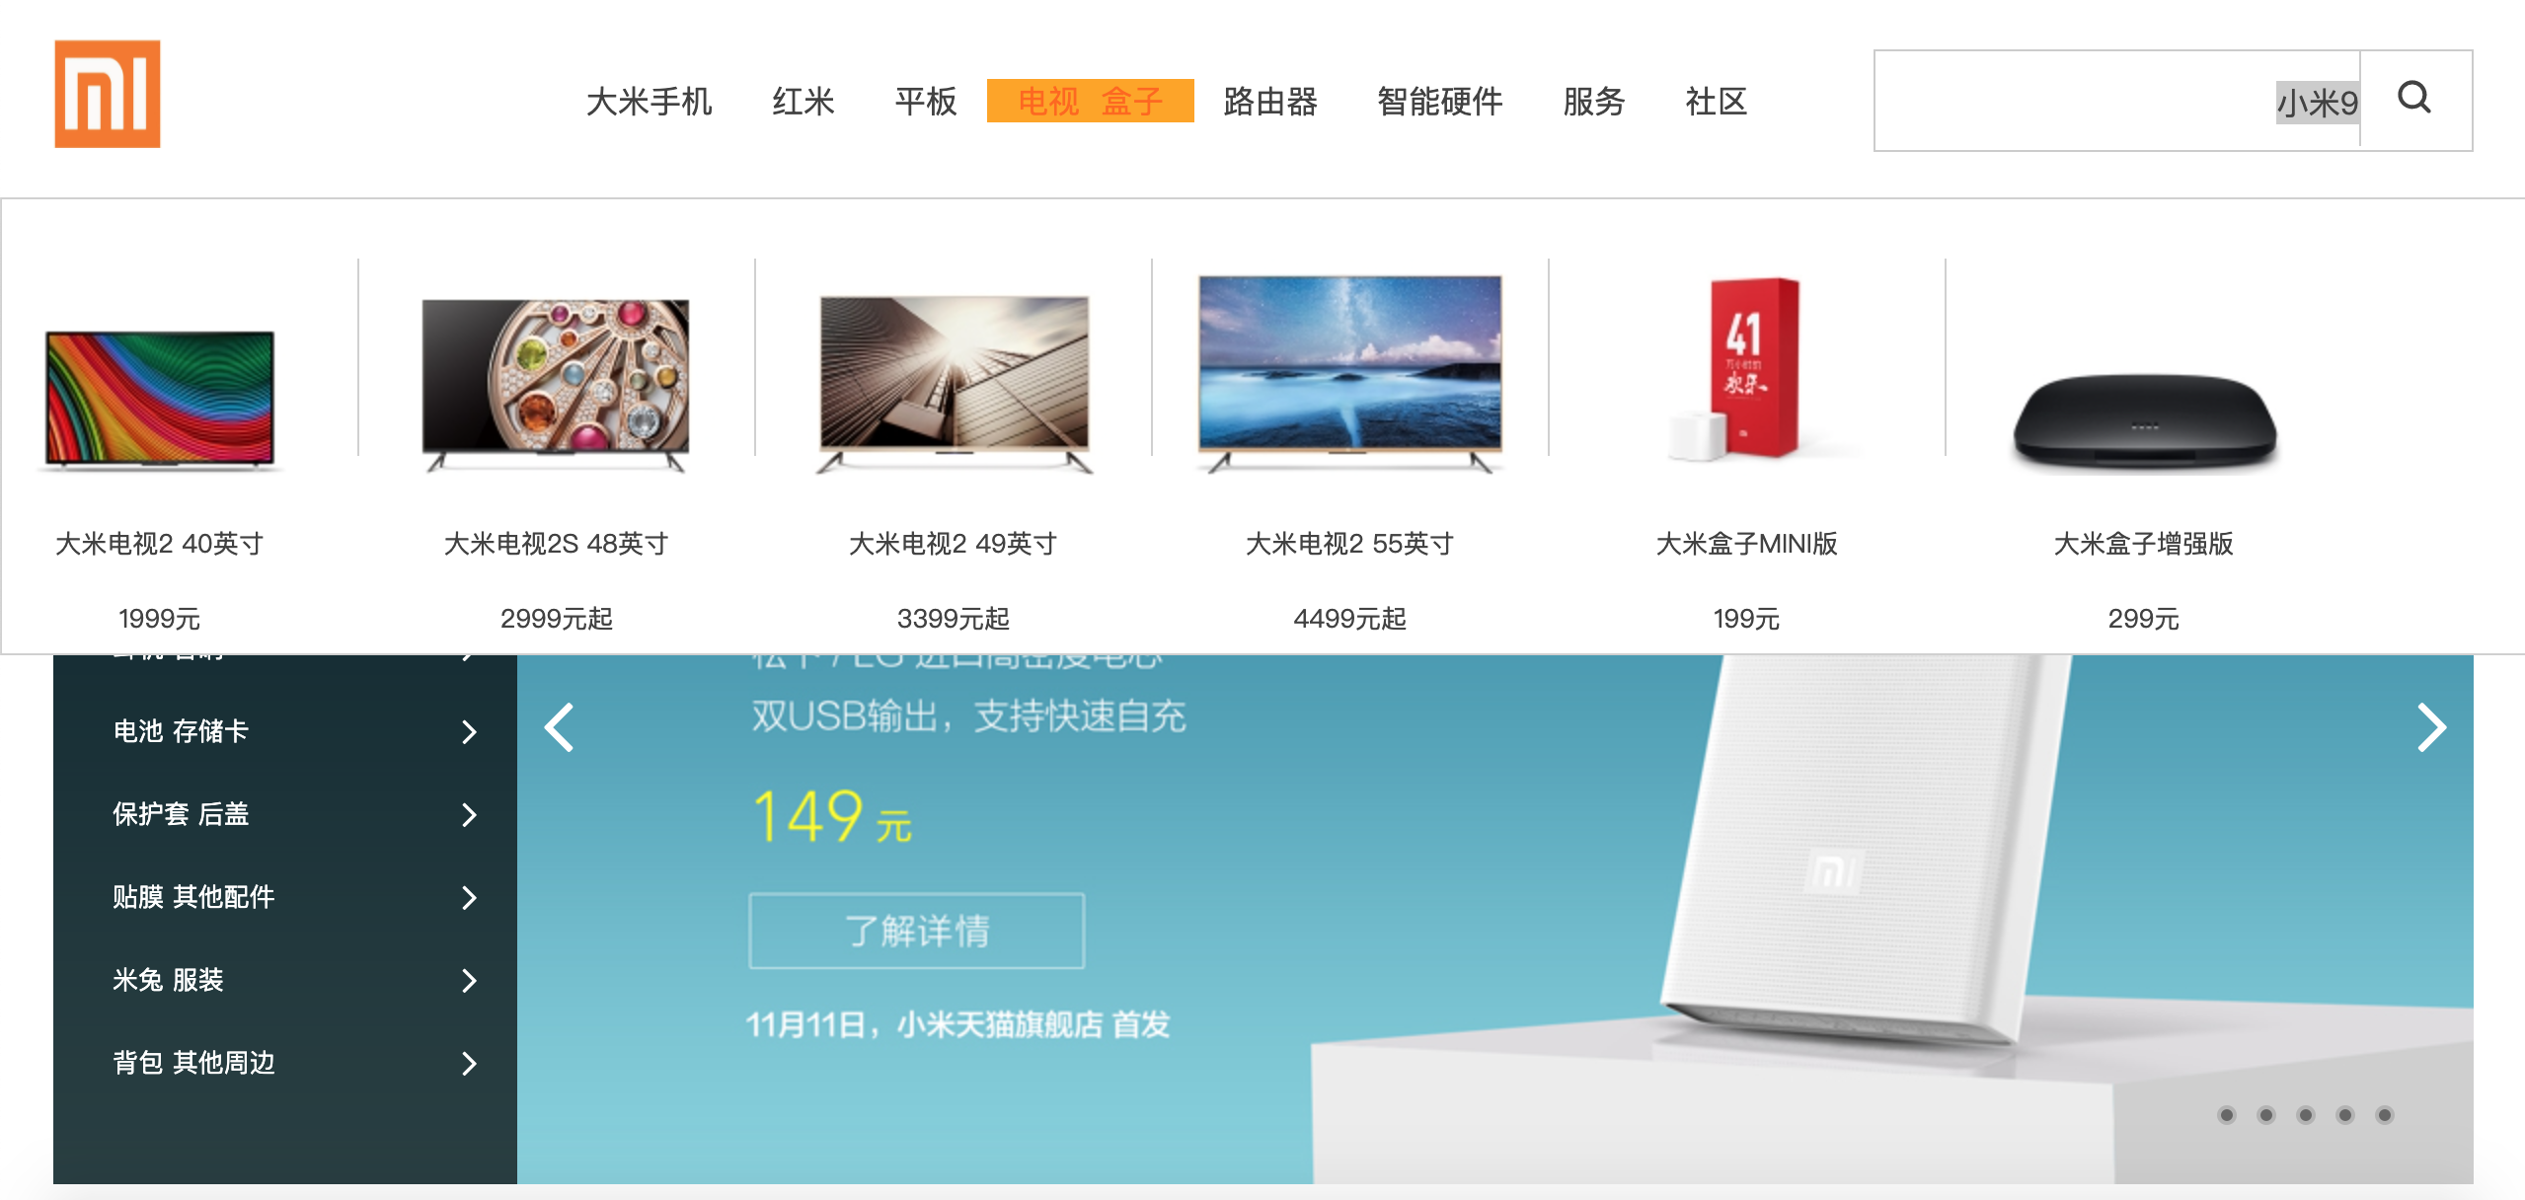Select the last carousel indicator dot

(2384, 1115)
